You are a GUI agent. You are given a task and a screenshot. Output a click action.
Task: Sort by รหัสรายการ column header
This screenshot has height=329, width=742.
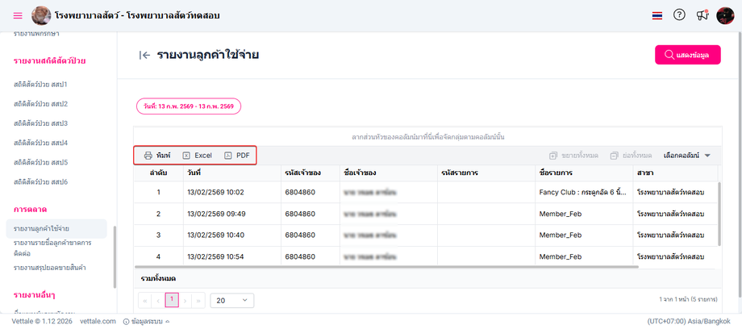(486, 173)
